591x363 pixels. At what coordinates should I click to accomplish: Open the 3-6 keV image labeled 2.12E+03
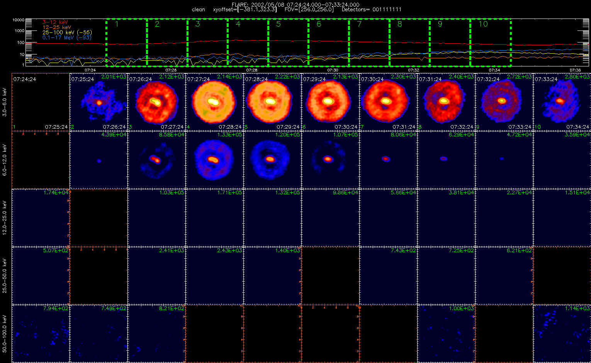click(156, 102)
